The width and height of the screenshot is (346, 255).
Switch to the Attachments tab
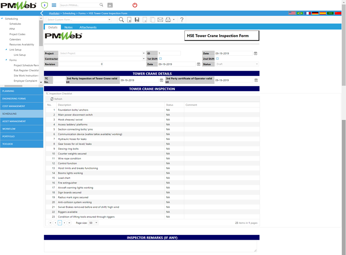(x=88, y=27)
